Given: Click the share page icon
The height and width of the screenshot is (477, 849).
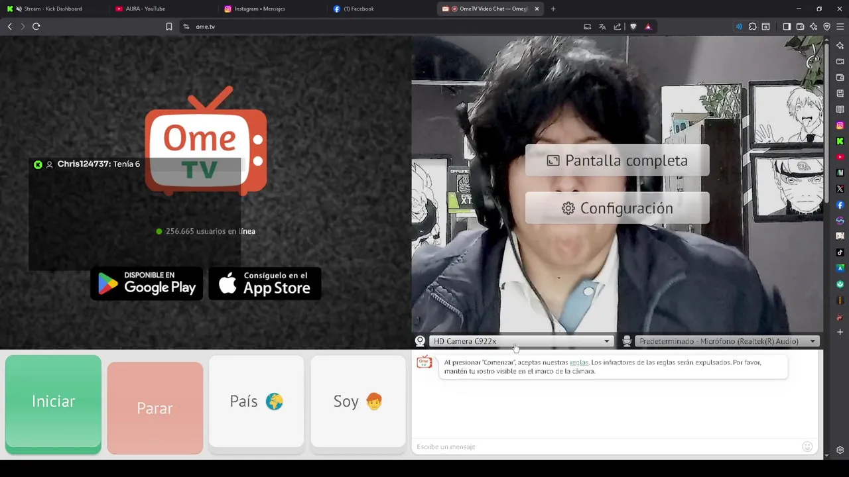Looking at the screenshot, I should (618, 26).
